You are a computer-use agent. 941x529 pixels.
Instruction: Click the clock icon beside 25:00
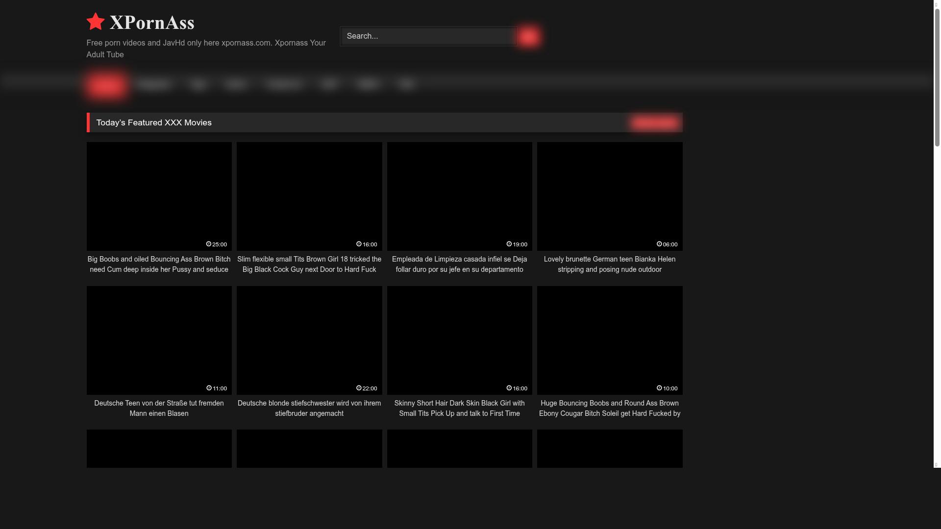coord(209,244)
